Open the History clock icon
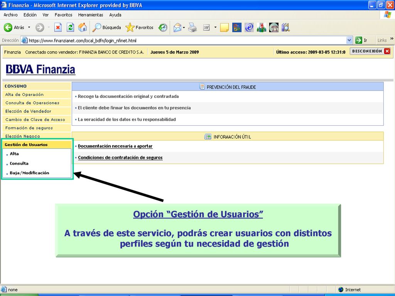395x296 pixels. 163,27
